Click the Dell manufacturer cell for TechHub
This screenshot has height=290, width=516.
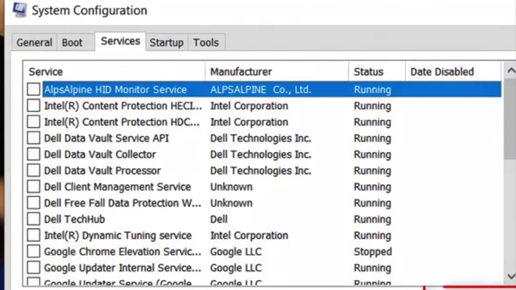(x=219, y=219)
